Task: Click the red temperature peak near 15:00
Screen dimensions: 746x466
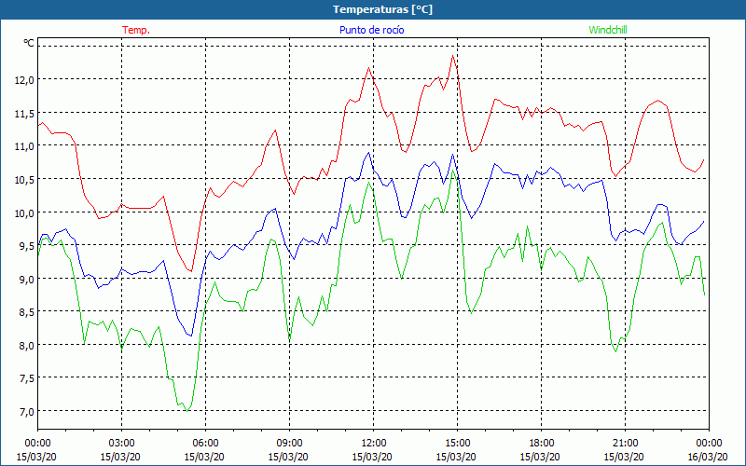Action: pyautogui.click(x=452, y=56)
